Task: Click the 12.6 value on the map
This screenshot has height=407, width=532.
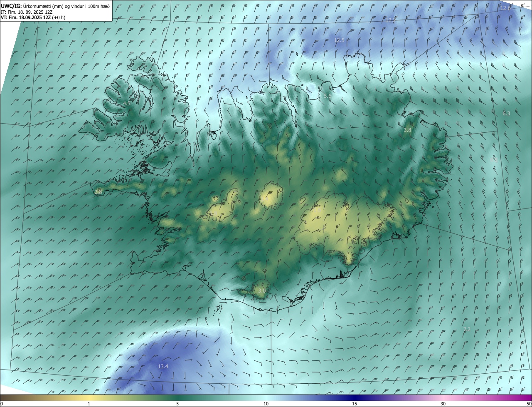Action: [505, 8]
